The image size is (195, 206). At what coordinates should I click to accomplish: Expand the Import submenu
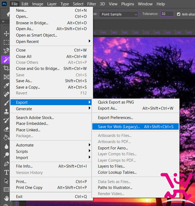tap(51, 157)
